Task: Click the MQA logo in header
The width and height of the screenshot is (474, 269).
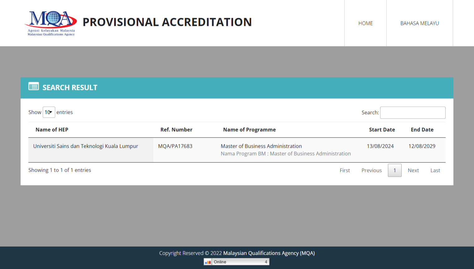Action: [x=51, y=23]
